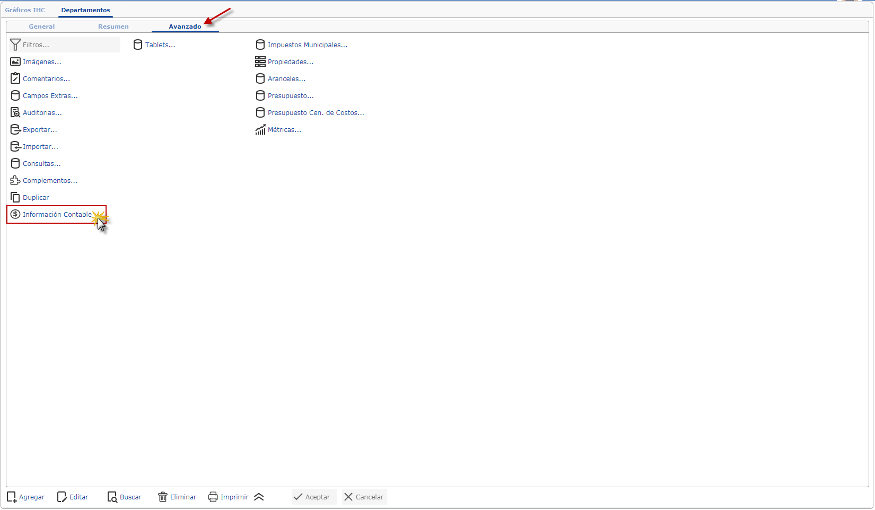The width and height of the screenshot is (875, 510).
Task: Open Métricas
Action: click(x=284, y=130)
